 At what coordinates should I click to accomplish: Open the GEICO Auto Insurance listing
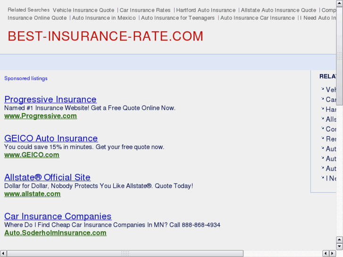(51, 139)
